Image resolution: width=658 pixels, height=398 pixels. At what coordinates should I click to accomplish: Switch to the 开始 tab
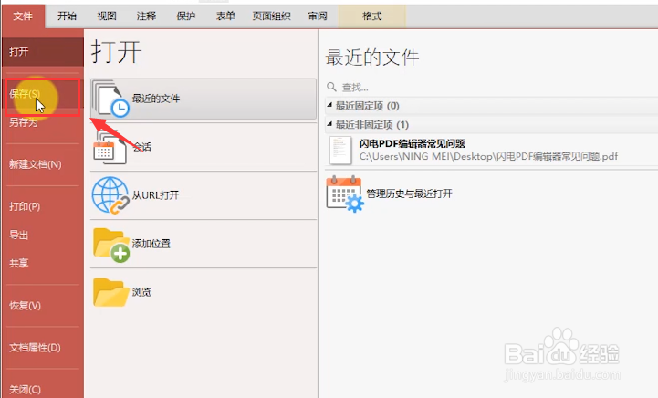(68, 16)
